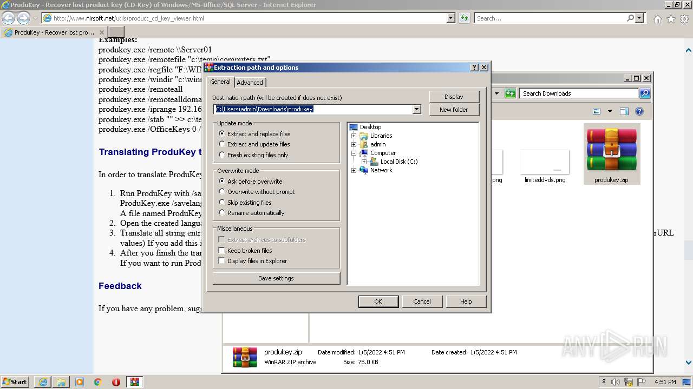This screenshot has width=693, height=389.
Task: Click Save settings button
Action: 276,278
